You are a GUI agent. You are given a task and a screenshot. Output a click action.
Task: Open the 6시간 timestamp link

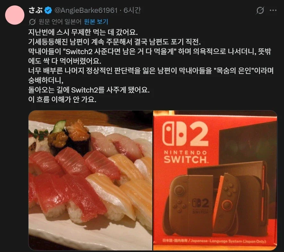[132, 10]
